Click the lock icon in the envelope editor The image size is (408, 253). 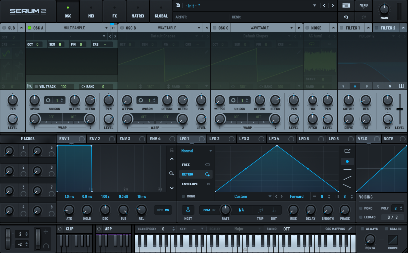(x=172, y=150)
